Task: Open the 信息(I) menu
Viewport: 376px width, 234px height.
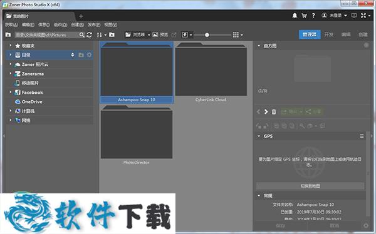Action: pos(44,24)
